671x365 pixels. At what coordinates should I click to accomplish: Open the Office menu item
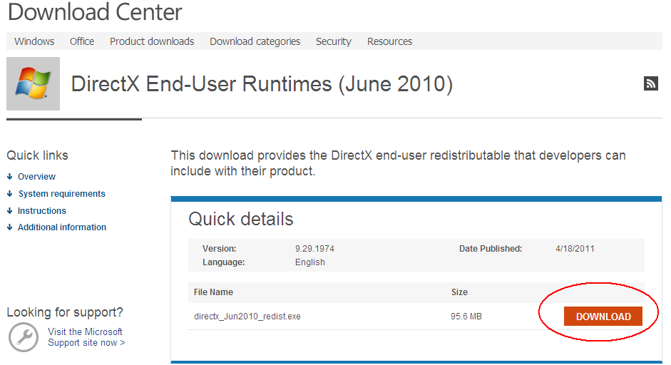pyautogui.click(x=82, y=41)
